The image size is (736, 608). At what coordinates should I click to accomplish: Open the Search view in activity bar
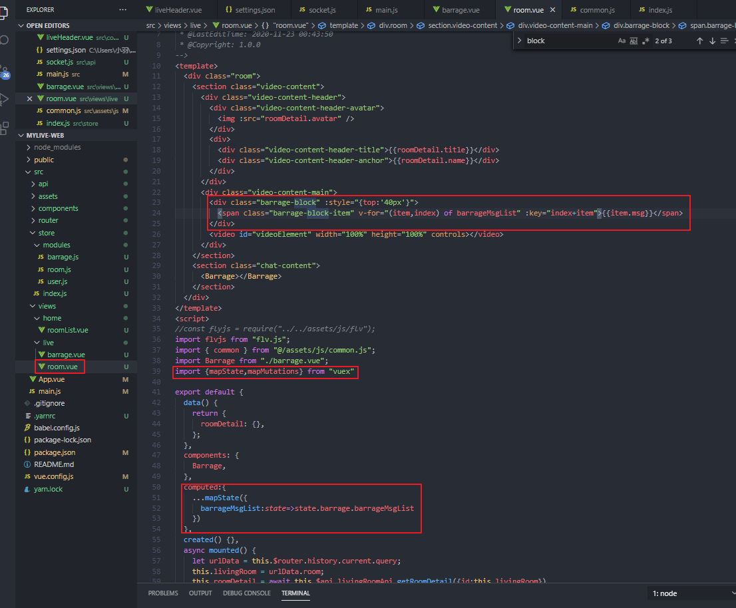click(4, 40)
